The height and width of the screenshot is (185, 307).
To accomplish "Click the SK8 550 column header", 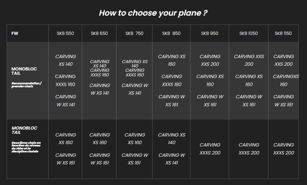I will coord(65,34).
